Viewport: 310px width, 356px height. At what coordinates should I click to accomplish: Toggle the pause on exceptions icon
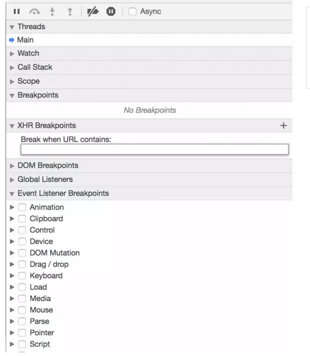(111, 11)
